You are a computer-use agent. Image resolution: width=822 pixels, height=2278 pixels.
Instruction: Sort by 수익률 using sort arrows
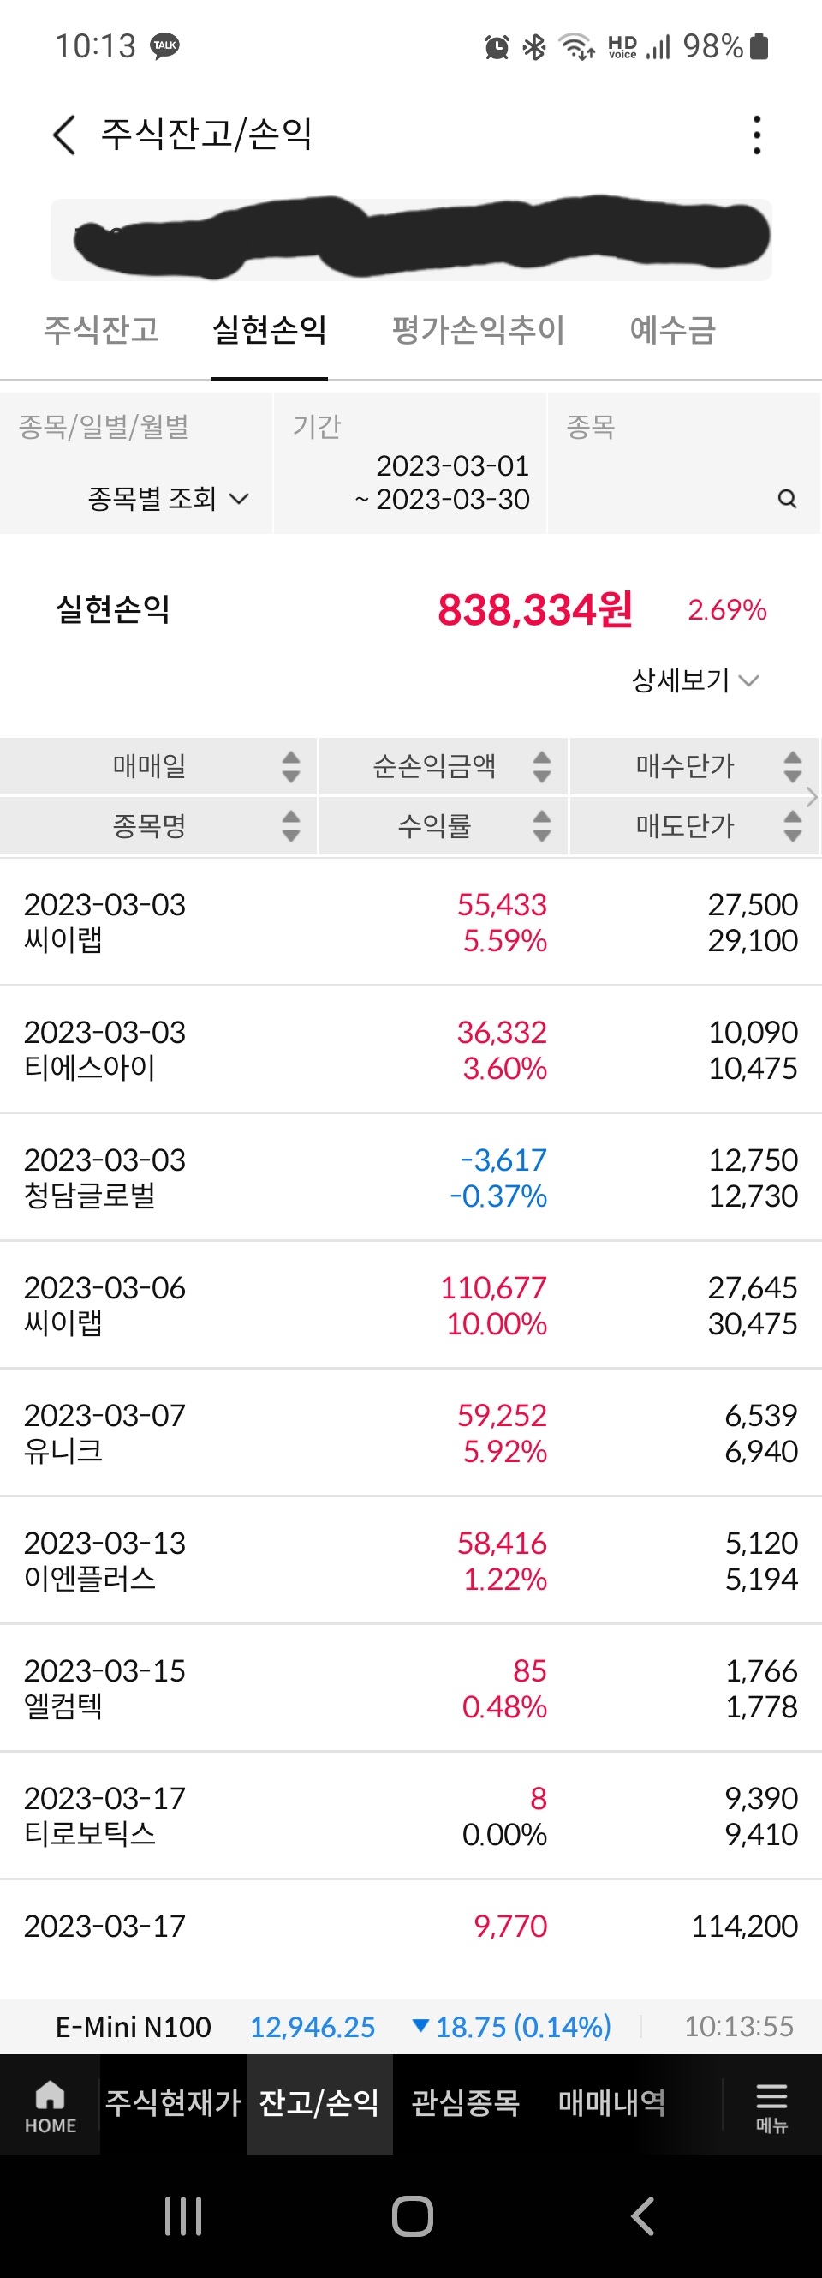tap(542, 826)
